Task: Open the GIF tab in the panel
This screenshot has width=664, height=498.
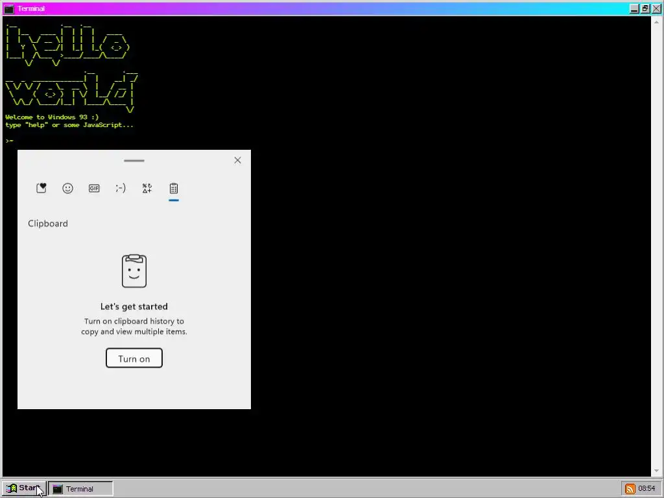Action: coord(94,188)
